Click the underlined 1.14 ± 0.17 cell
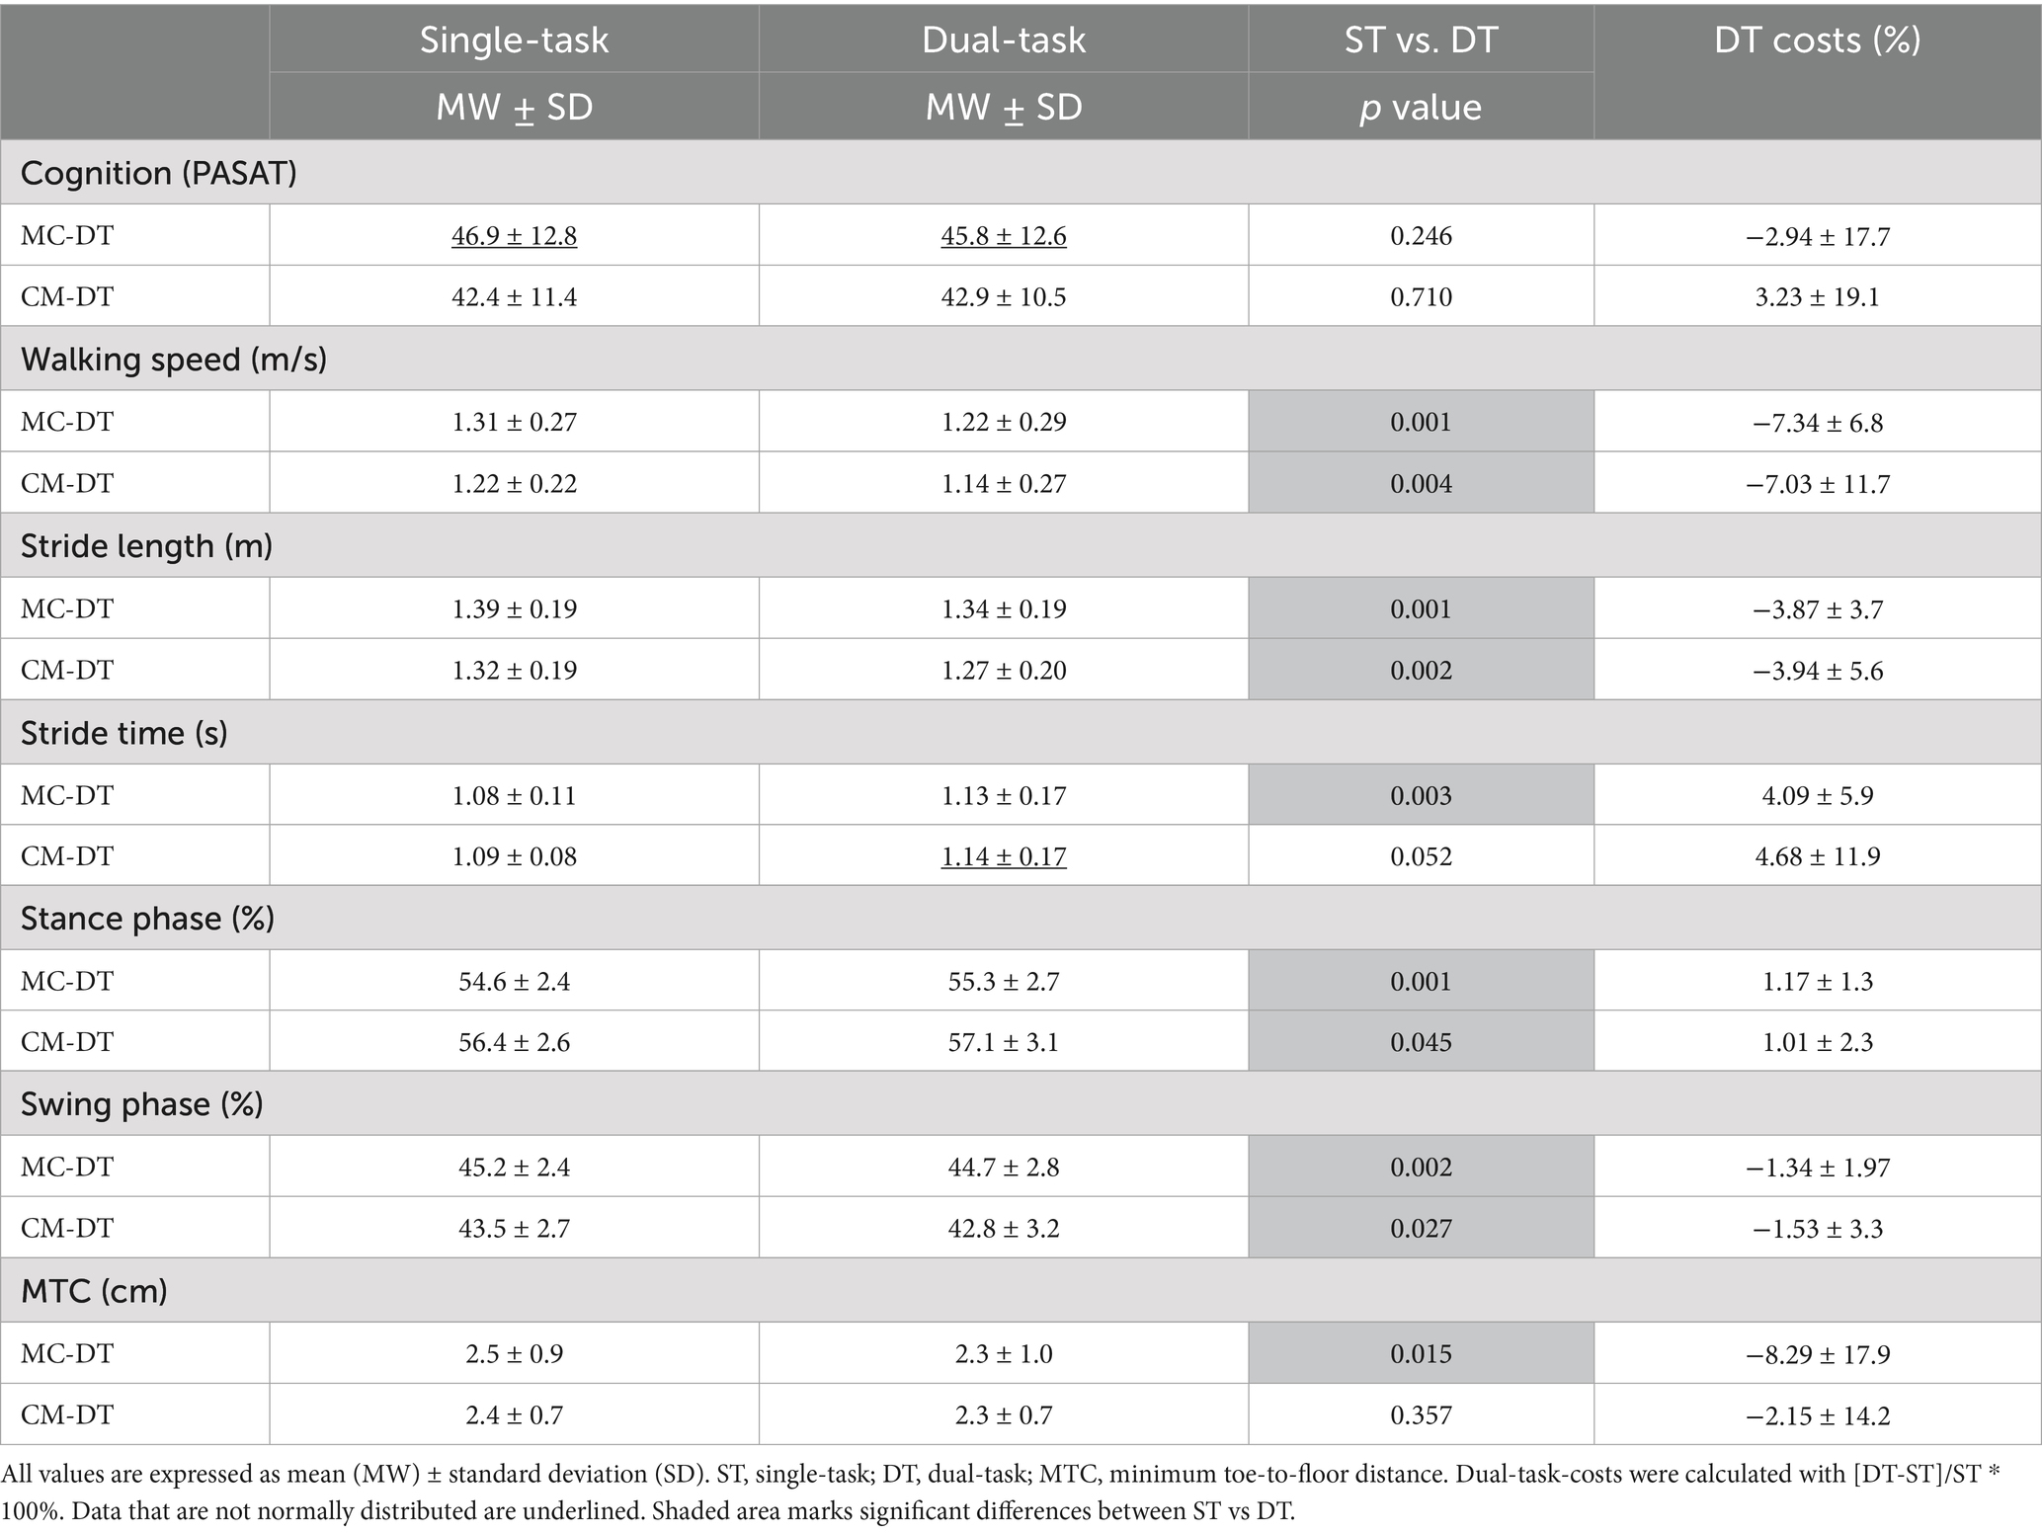Viewport: 2042px width, 1533px height. coord(1003,855)
